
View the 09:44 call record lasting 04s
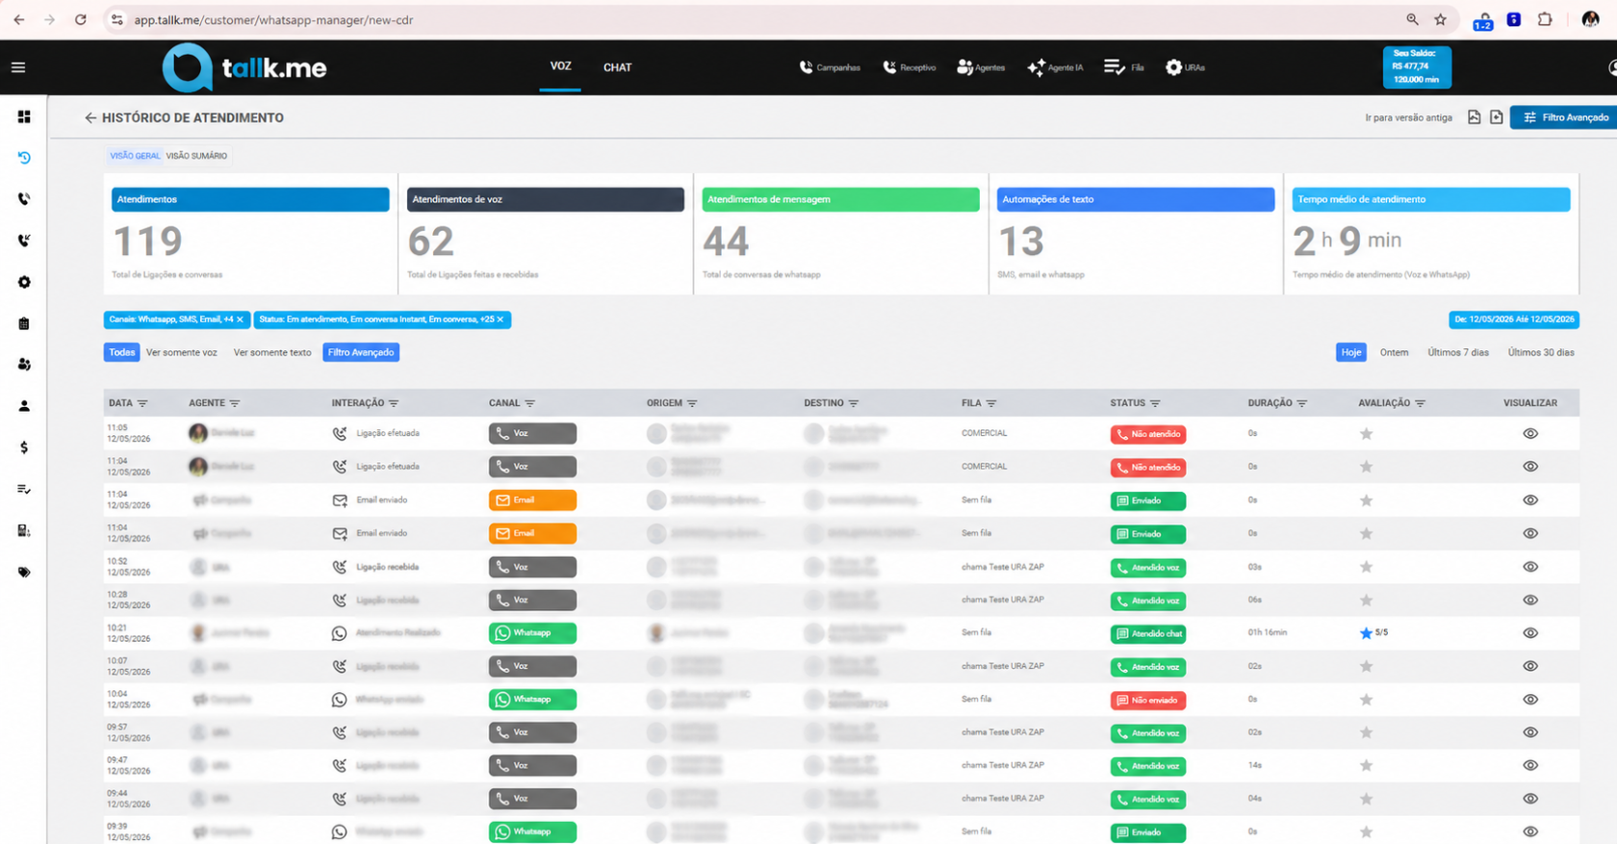pyautogui.click(x=1530, y=799)
